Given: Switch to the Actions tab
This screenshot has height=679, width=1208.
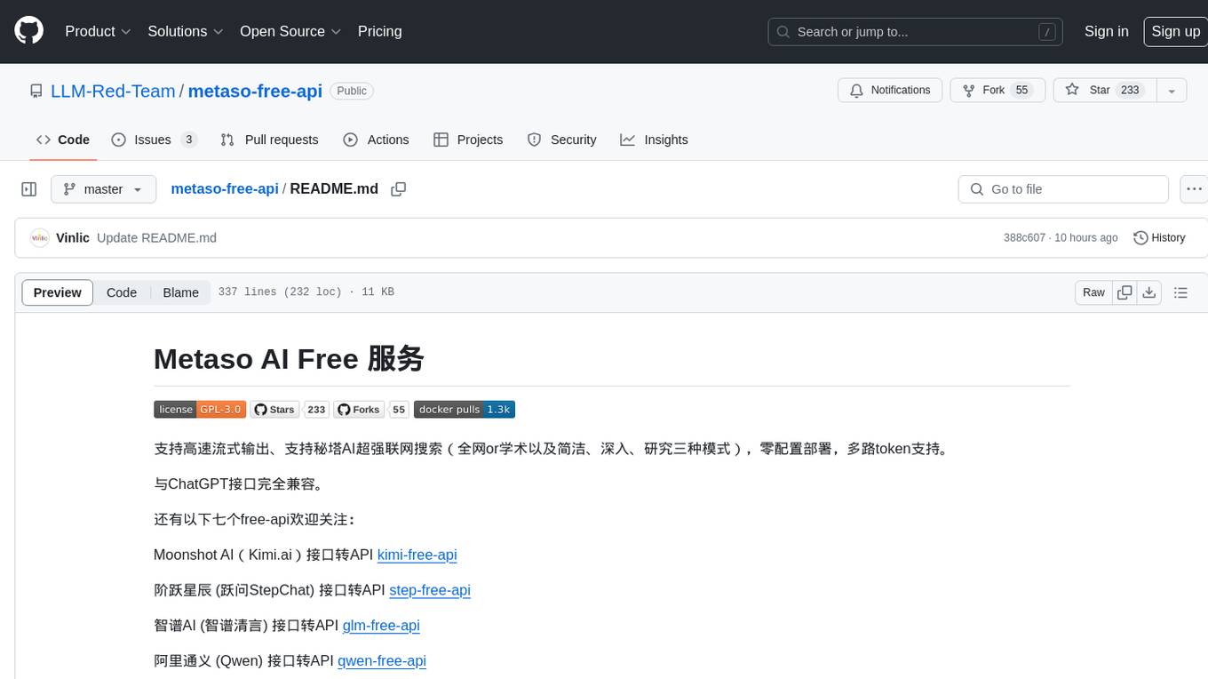Looking at the screenshot, I should pyautogui.click(x=376, y=140).
